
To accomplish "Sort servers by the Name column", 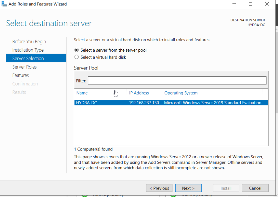I will 82,93.
